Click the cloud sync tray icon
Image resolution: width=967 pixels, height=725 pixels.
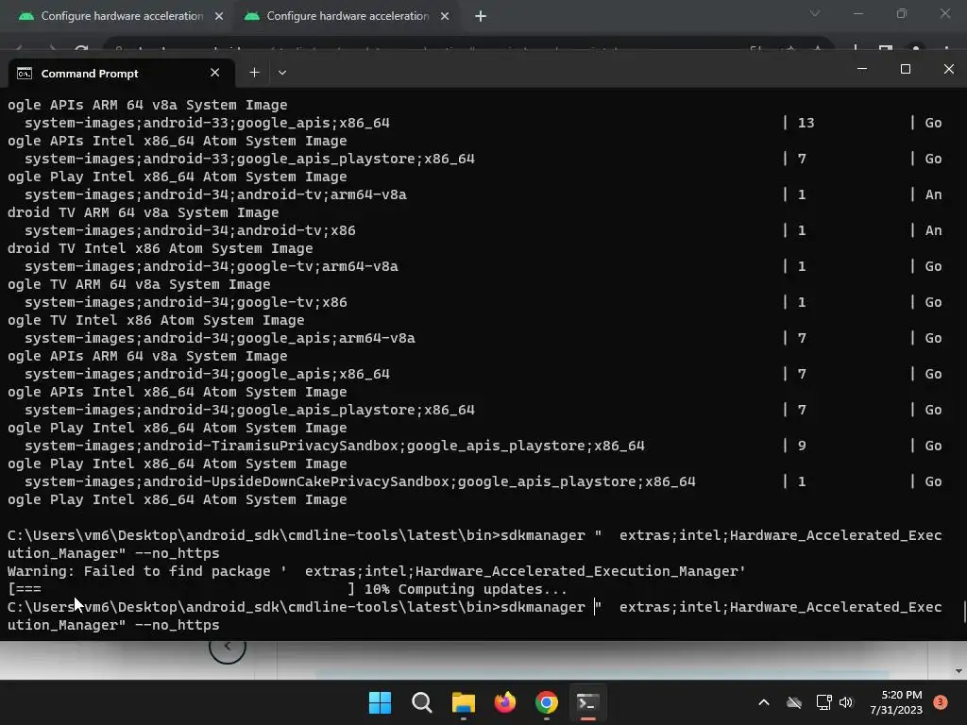coord(794,702)
